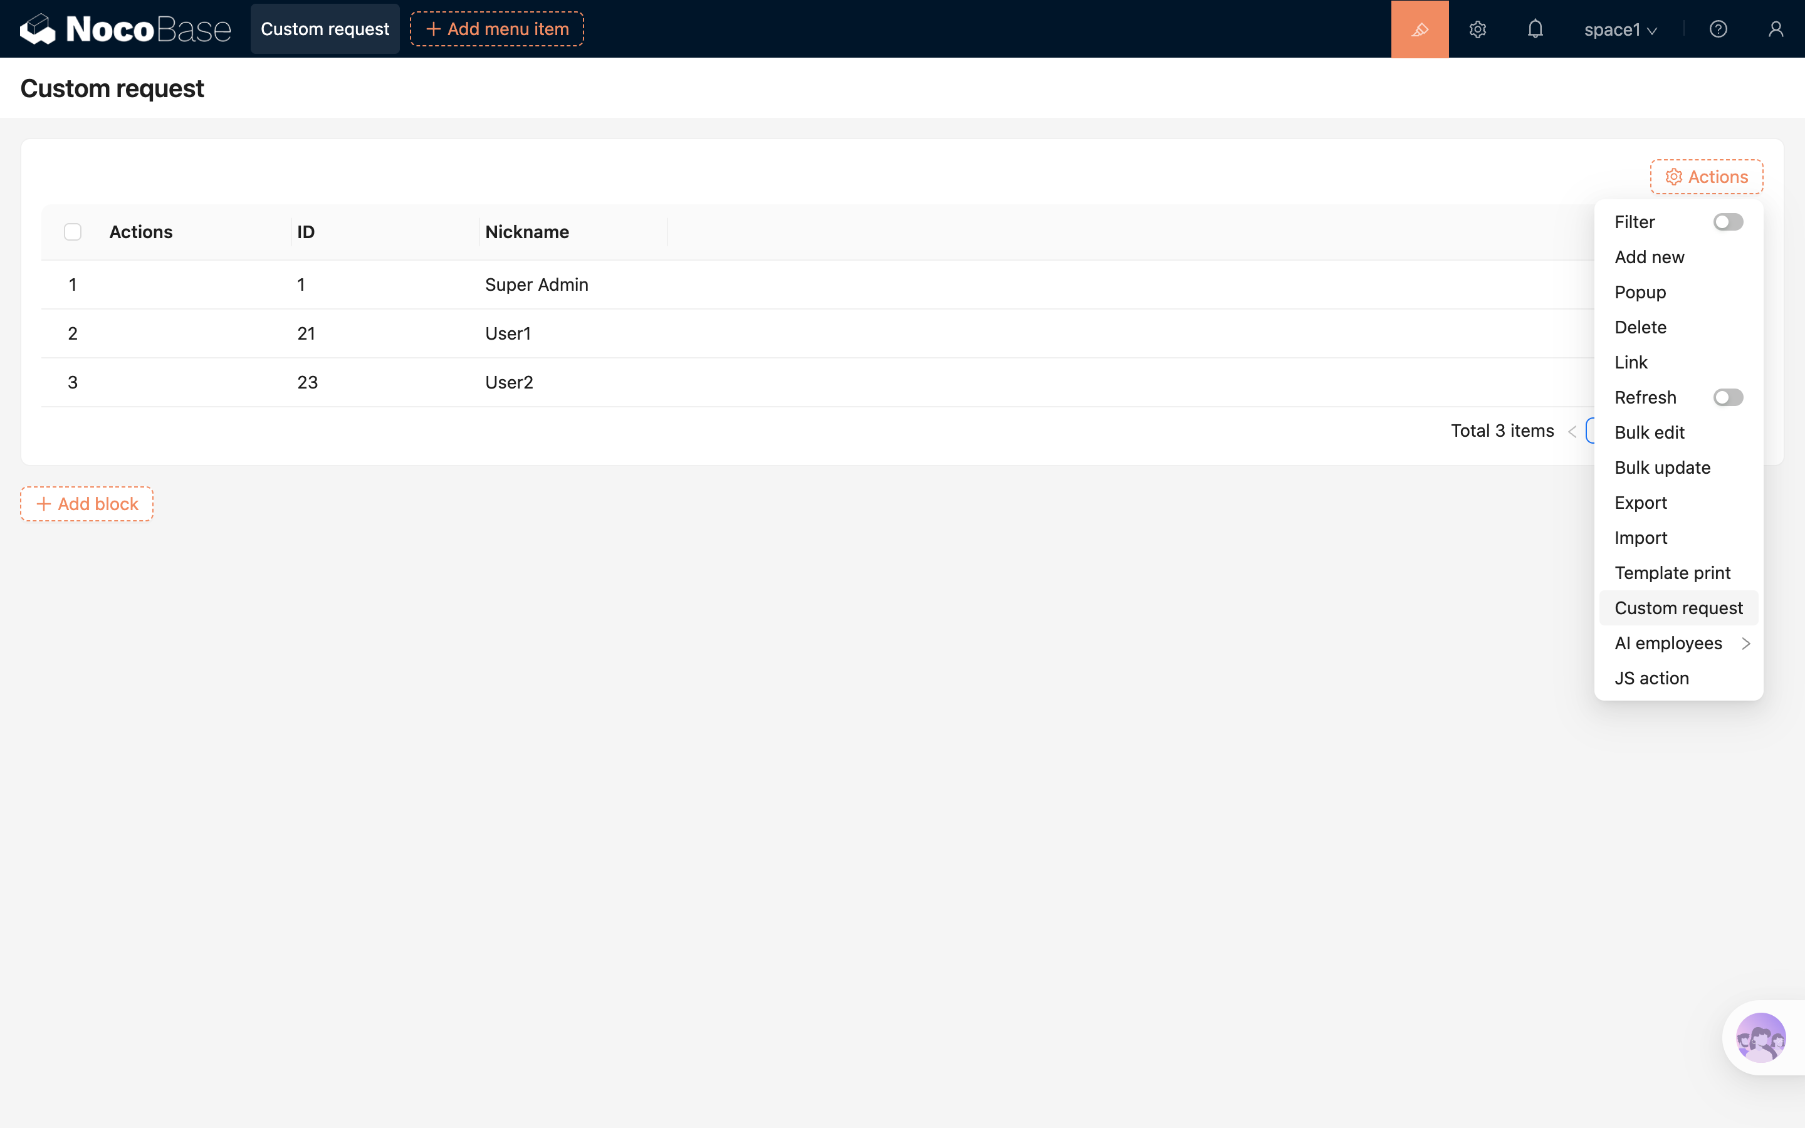Open the settings gear icon in header
The image size is (1805, 1128).
pyautogui.click(x=1478, y=29)
